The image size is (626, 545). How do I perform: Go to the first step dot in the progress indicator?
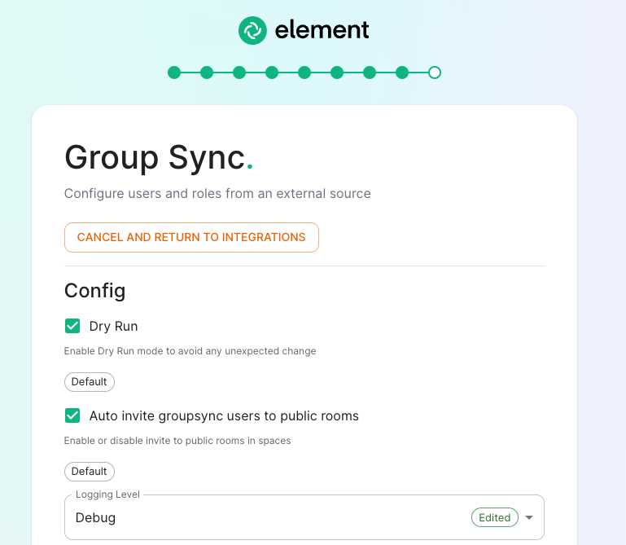click(x=174, y=73)
